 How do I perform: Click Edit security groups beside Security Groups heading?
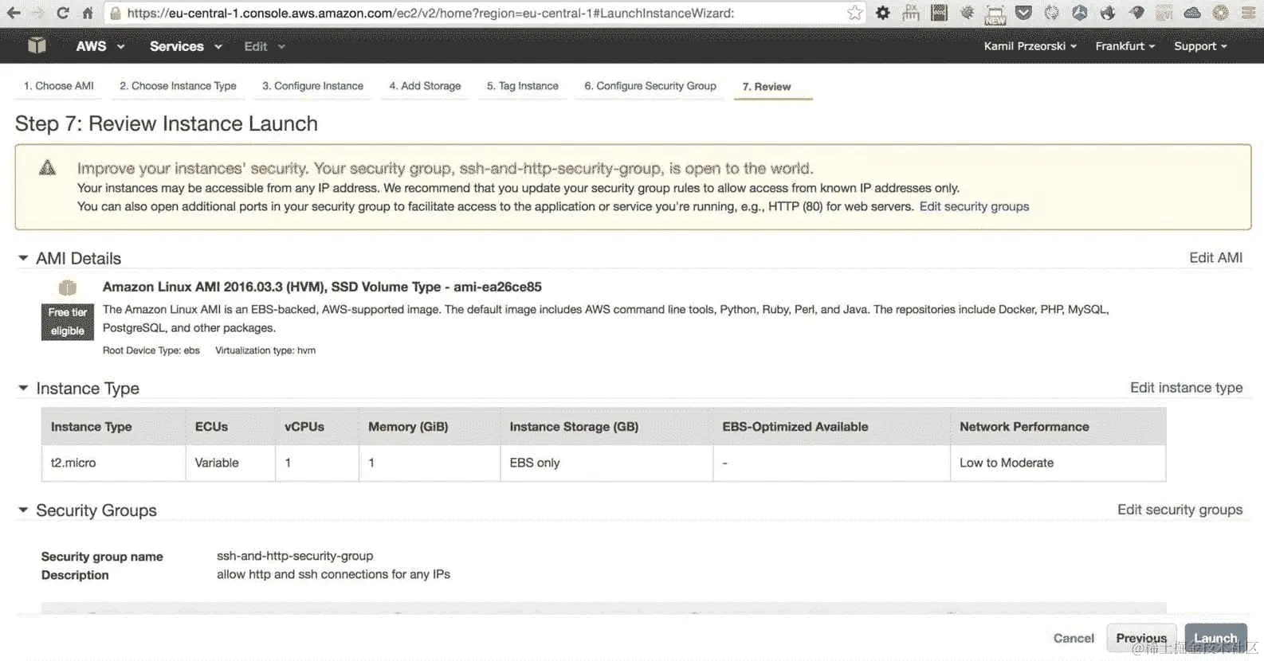[x=1180, y=509]
